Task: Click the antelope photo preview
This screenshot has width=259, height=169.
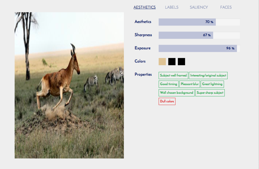Action: pos(69,85)
